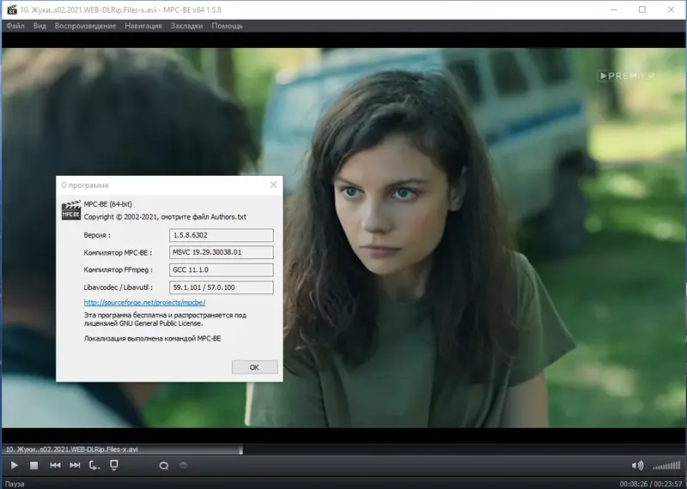Adjust the volume level slider
Viewport: 687px width, 489px height.
pyautogui.click(x=666, y=466)
